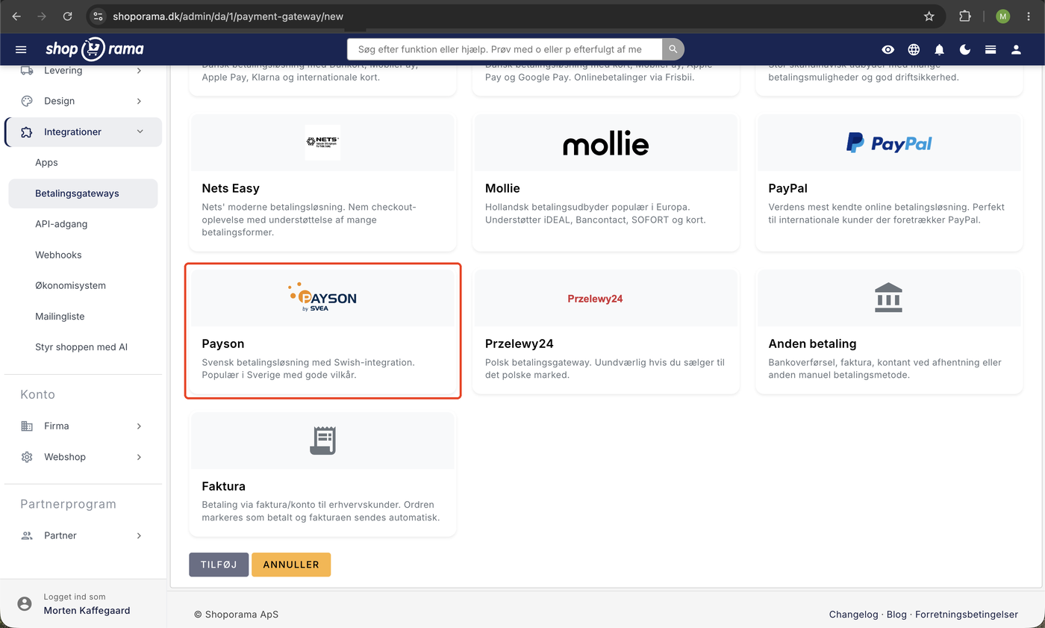This screenshot has height=628, width=1045.
Task: Select the Payson by Svea logo
Action: pyautogui.click(x=322, y=297)
